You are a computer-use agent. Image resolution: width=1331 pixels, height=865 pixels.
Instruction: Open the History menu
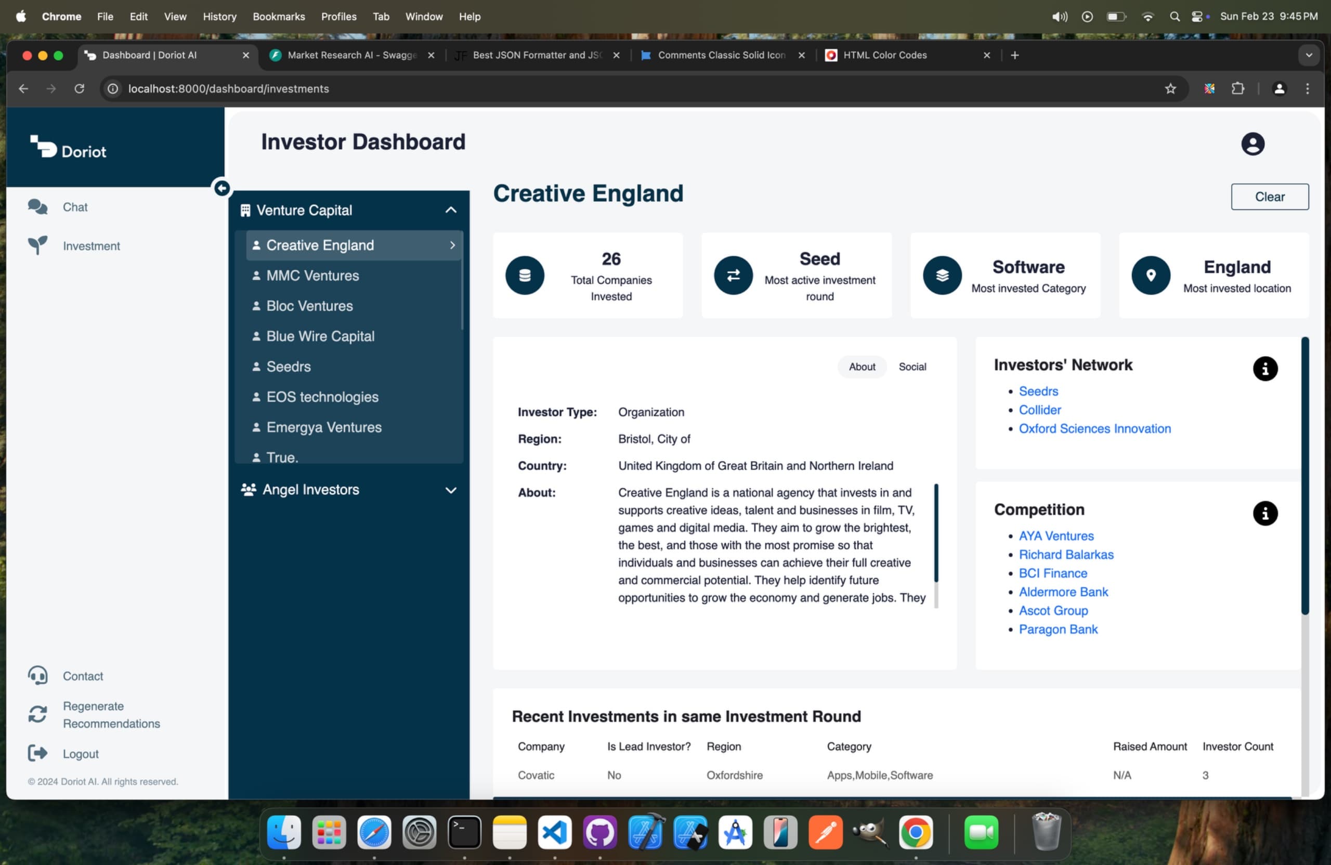pos(219,16)
